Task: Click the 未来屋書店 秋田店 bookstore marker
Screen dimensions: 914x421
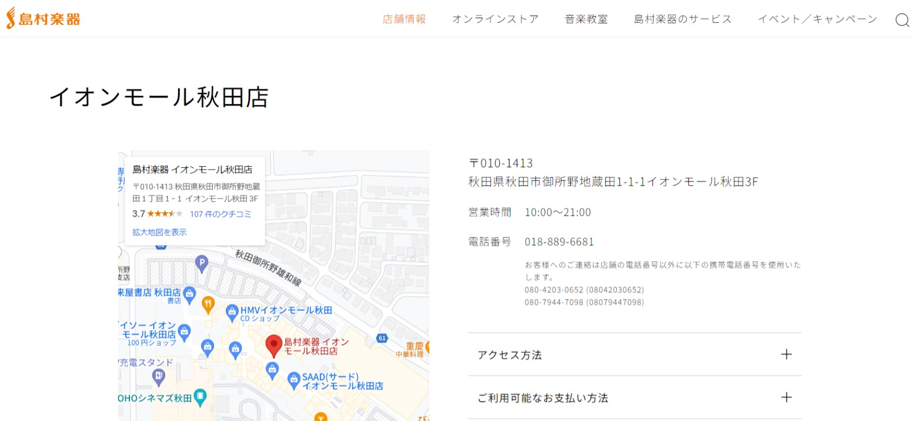Action: tap(189, 294)
